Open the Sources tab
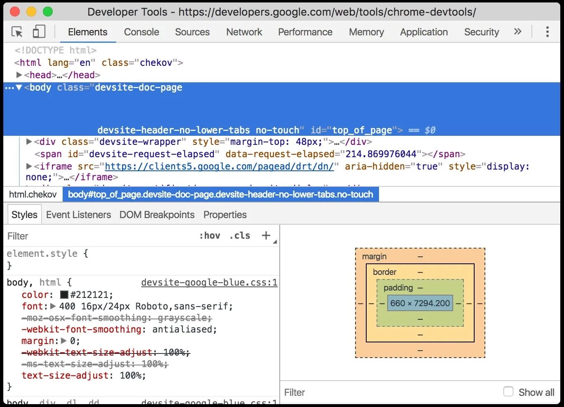This screenshot has height=407, width=564. pyautogui.click(x=192, y=32)
